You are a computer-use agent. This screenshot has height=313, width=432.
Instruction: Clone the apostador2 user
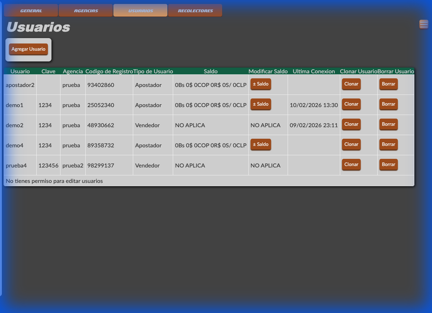351,84
